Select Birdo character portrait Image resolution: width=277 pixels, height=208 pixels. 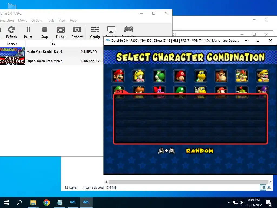(x=159, y=90)
